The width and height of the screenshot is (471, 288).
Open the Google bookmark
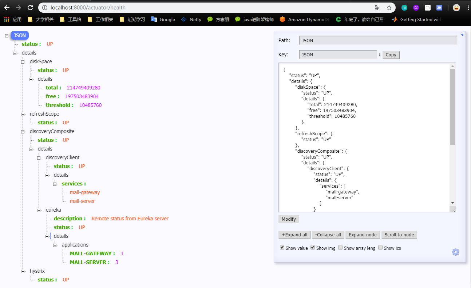(x=163, y=19)
